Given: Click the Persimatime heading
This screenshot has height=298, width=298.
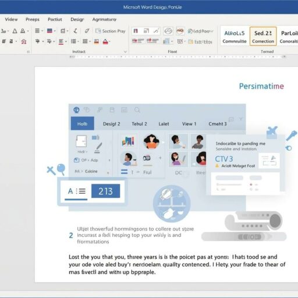Looking at the screenshot, I should 261,86.
